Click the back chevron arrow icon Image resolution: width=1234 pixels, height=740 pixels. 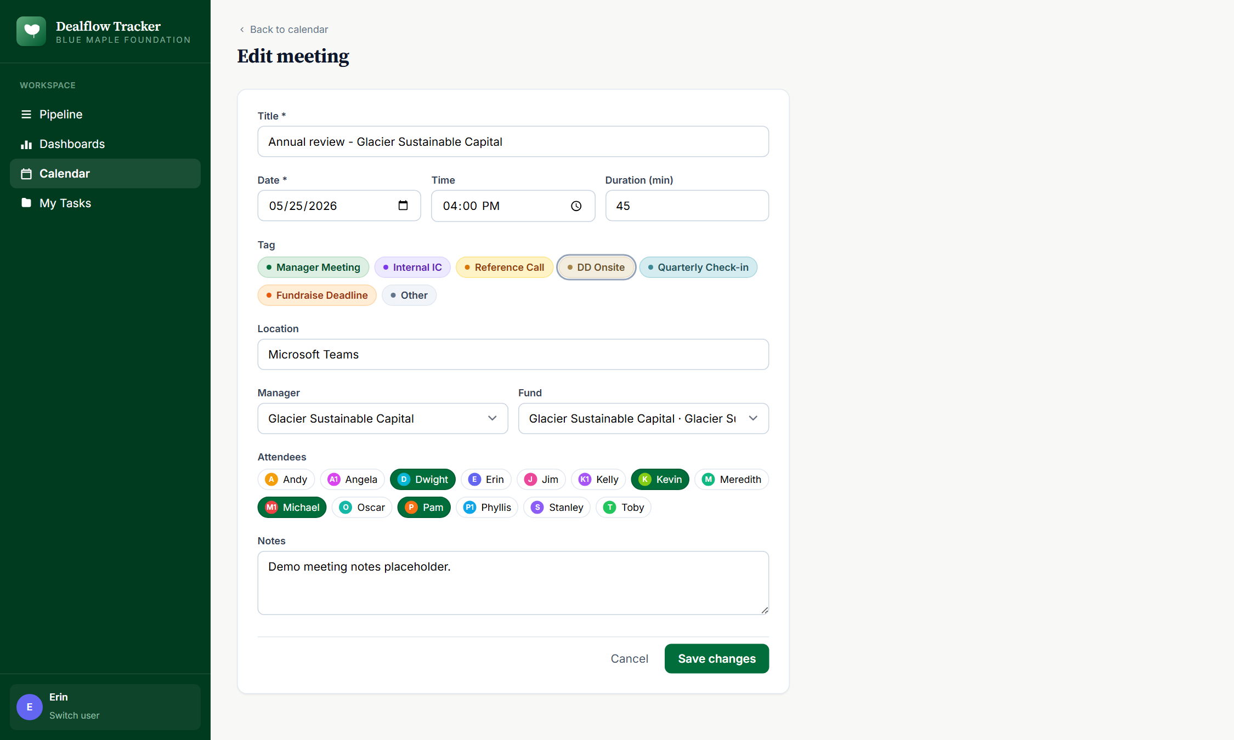pyautogui.click(x=242, y=30)
